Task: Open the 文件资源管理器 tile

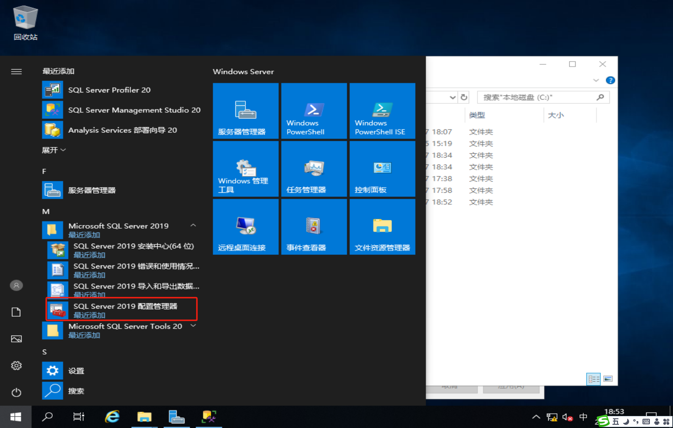Action: click(x=383, y=227)
